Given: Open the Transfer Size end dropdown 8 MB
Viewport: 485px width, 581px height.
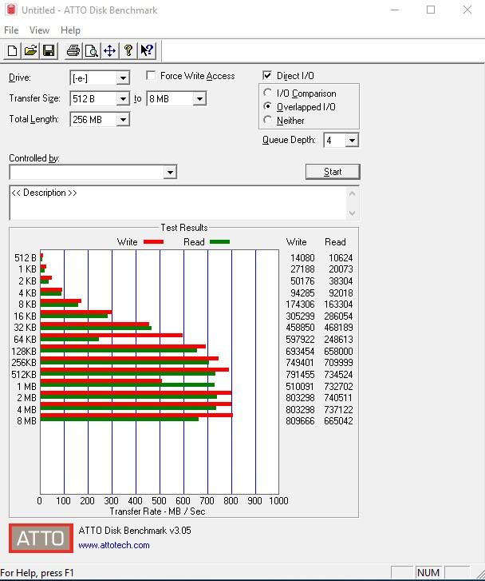Looking at the screenshot, I should (199, 99).
